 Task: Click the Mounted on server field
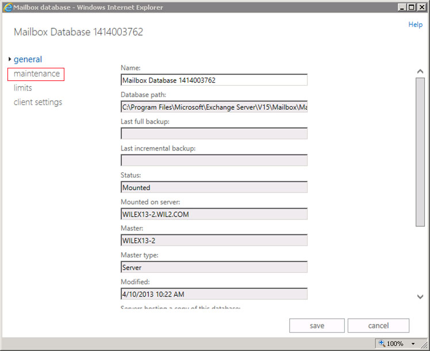click(x=214, y=214)
